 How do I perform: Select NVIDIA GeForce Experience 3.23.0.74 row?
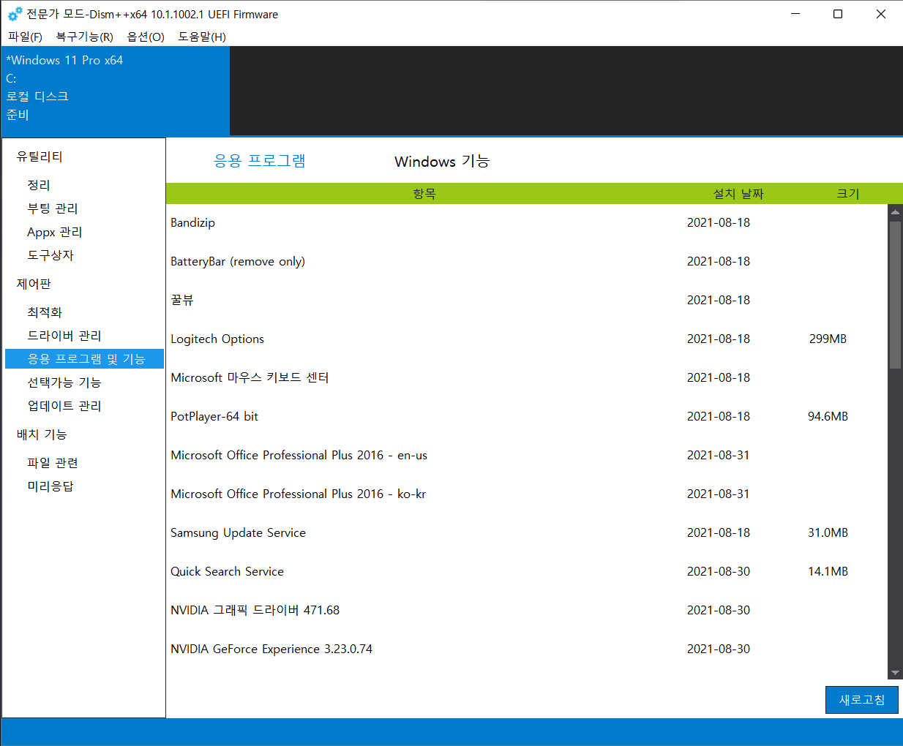point(527,649)
